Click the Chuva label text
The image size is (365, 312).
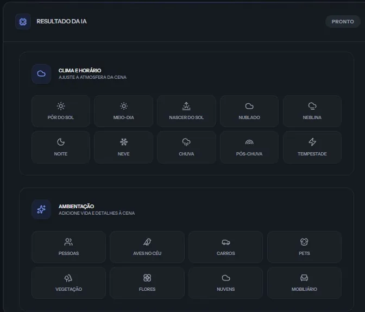(186, 154)
